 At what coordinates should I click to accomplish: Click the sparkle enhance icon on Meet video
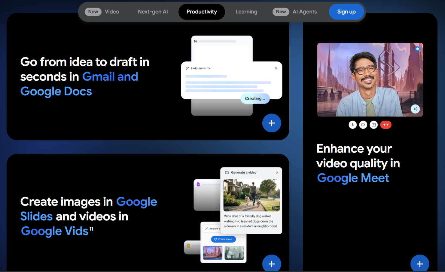(415, 109)
